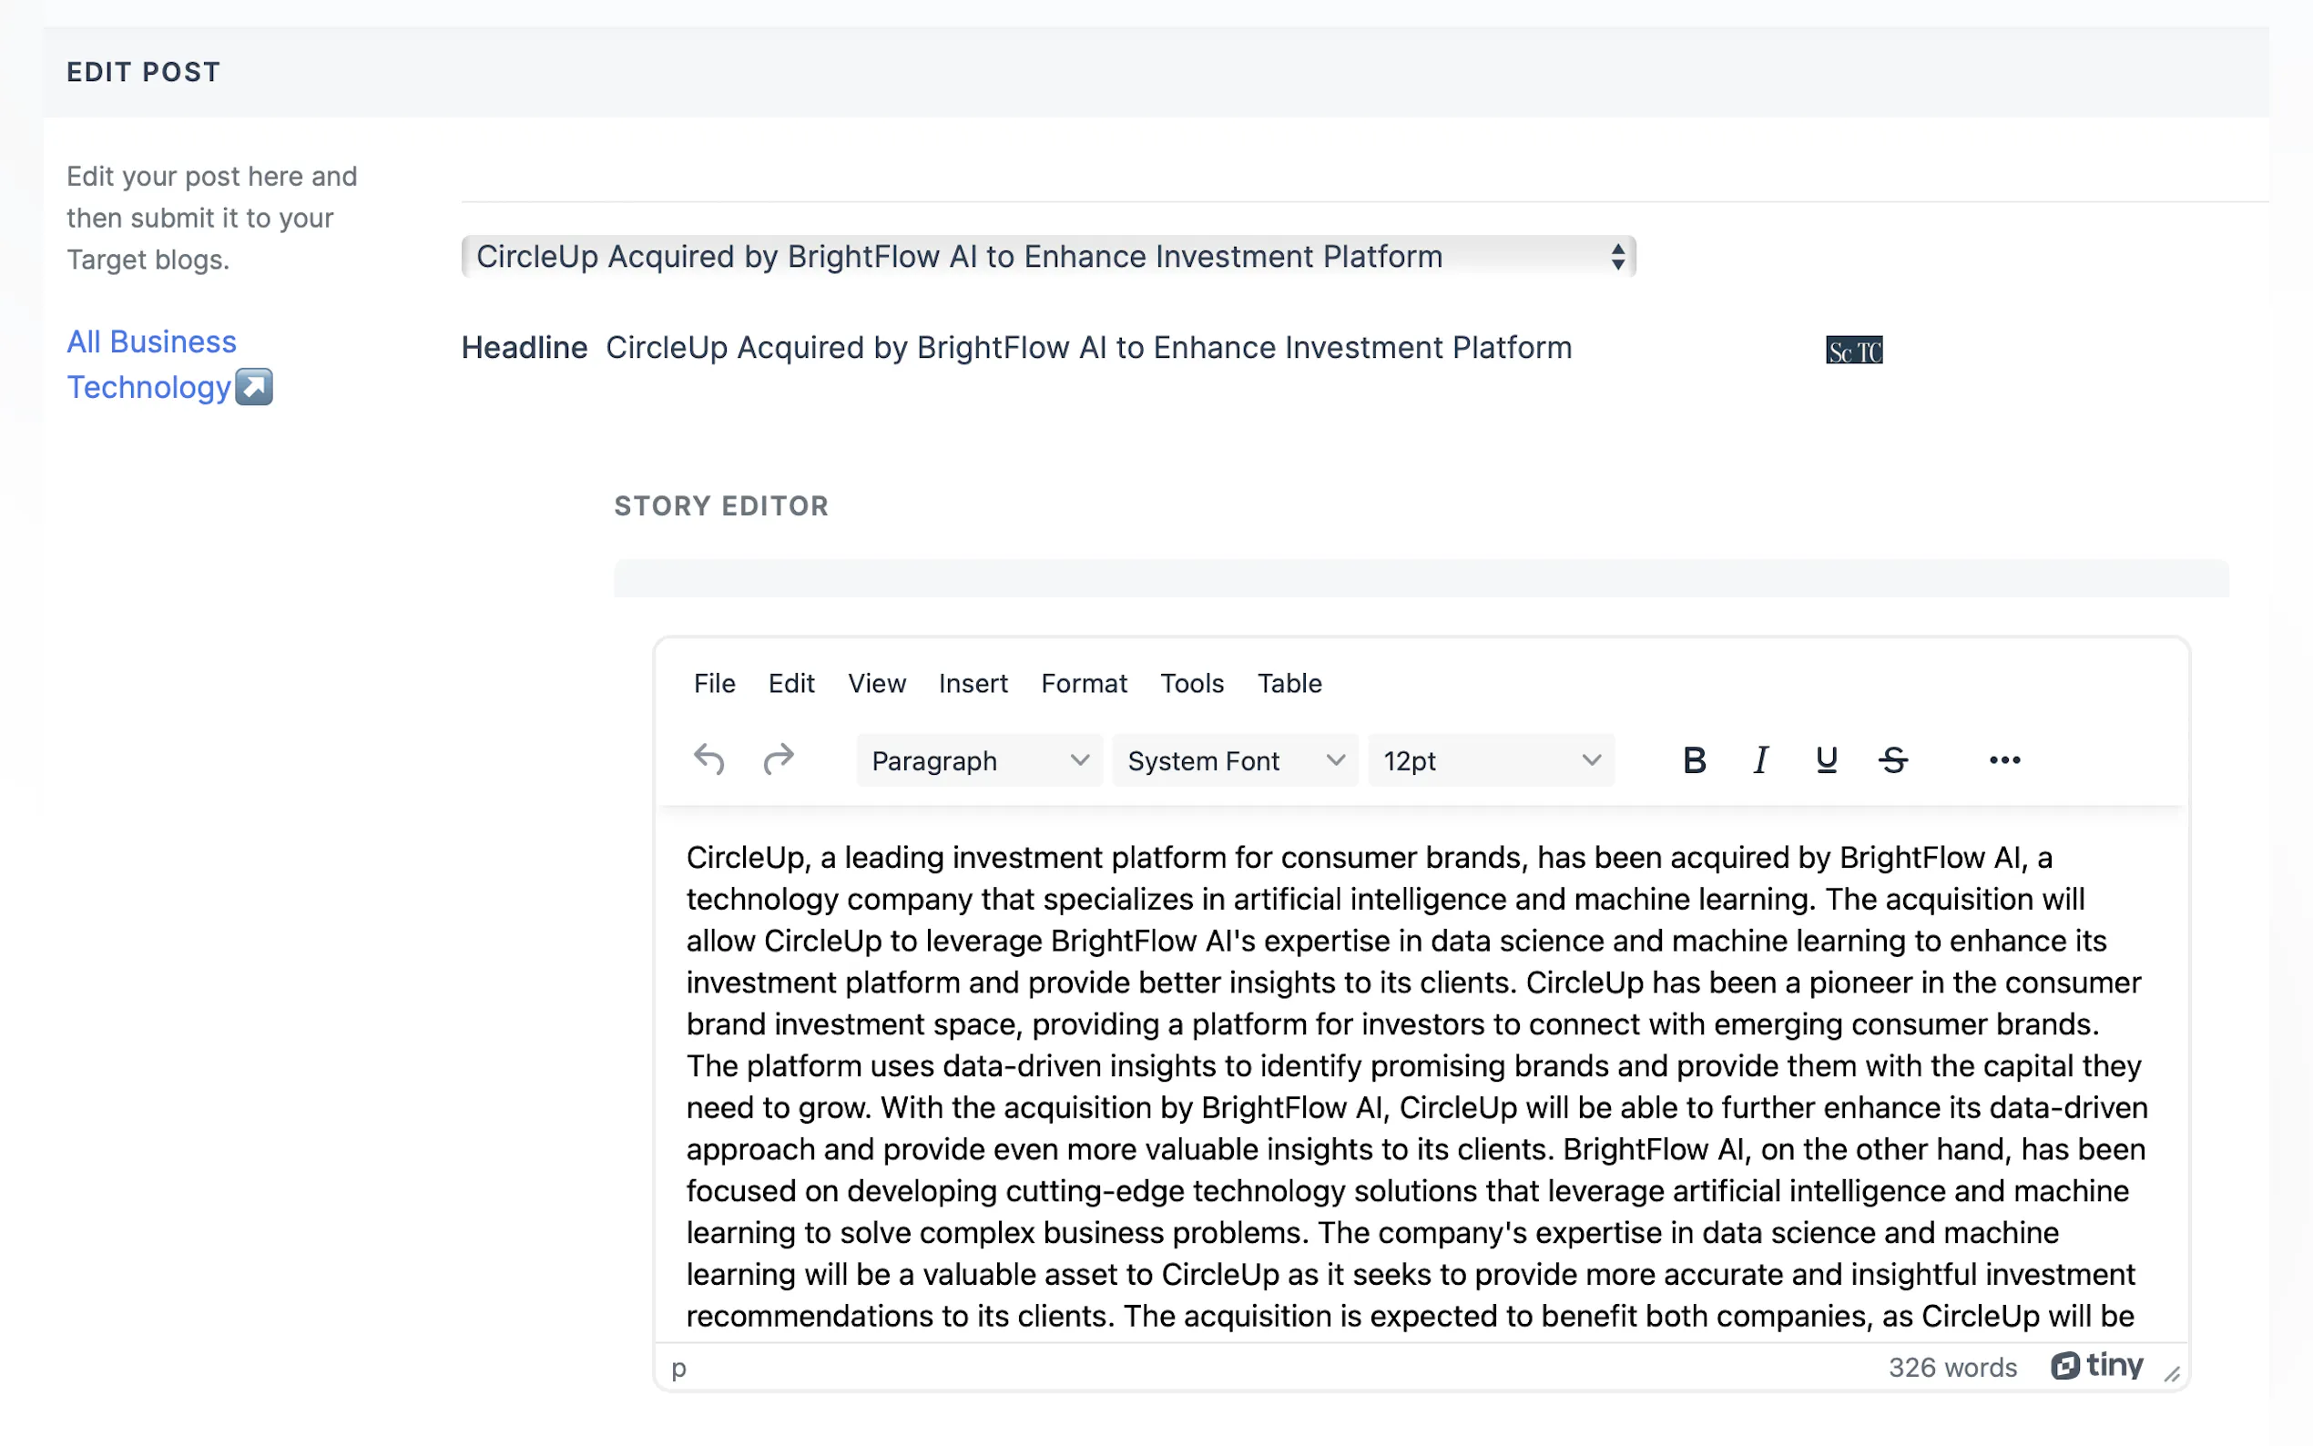2313x1446 pixels.
Task: Open the System Font dropdown
Action: 1235,760
